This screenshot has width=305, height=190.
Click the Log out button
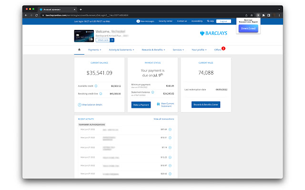(224, 21)
